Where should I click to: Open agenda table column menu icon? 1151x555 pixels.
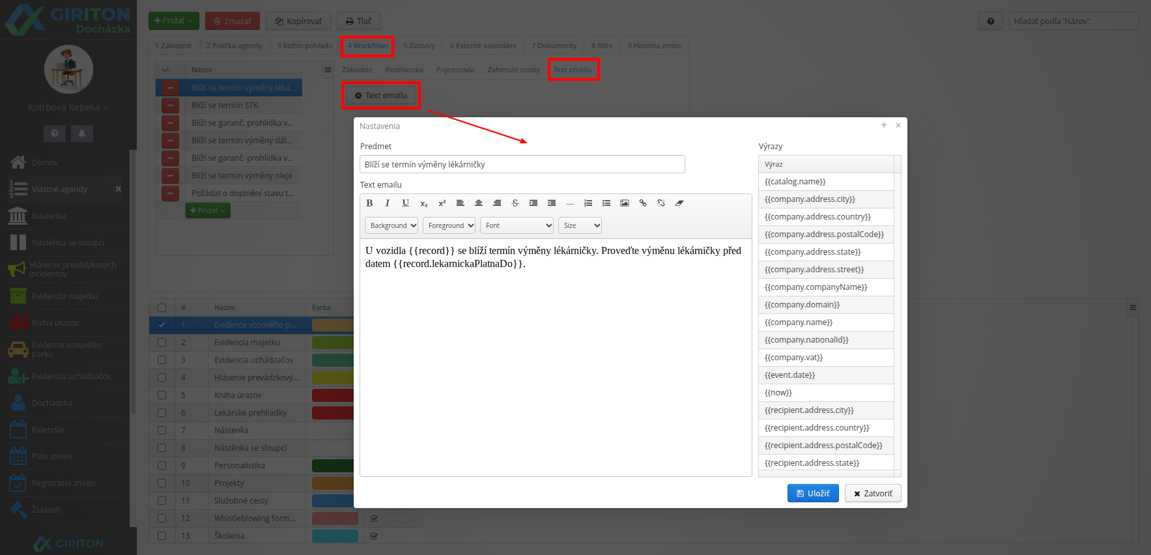pos(1133,307)
